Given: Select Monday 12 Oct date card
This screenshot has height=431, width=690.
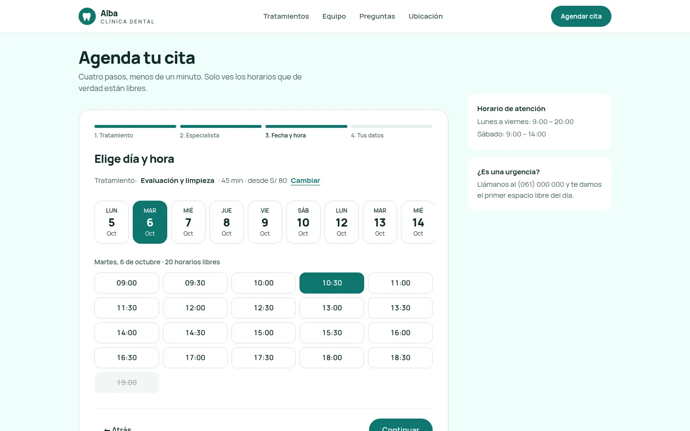Looking at the screenshot, I should [x=342, y=222].
